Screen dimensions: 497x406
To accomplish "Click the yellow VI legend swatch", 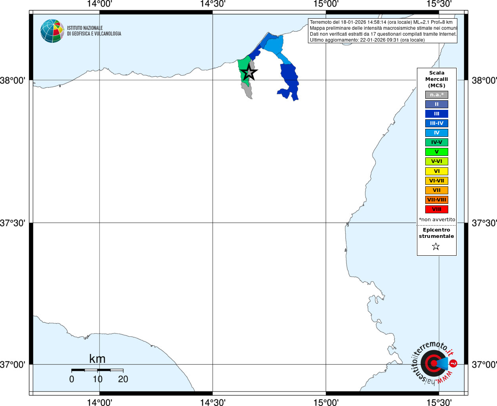I will (437, 171).
